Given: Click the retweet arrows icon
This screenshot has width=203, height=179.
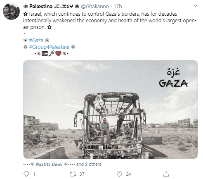Looking at the screenshot, I should pos(73,174).
